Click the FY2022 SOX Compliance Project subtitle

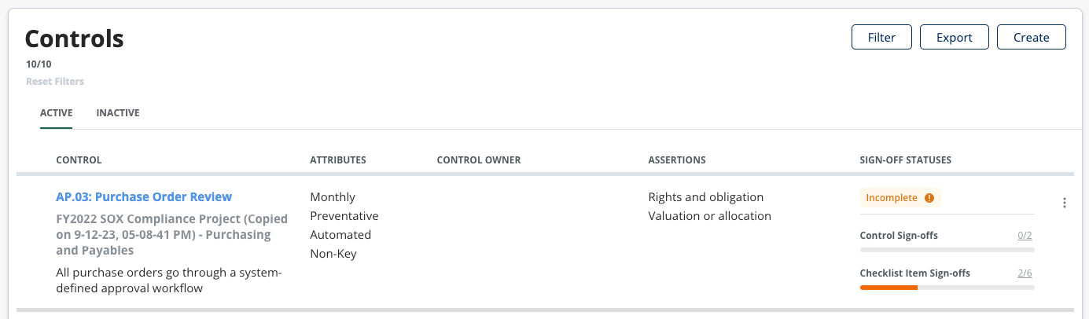point(171,234)
